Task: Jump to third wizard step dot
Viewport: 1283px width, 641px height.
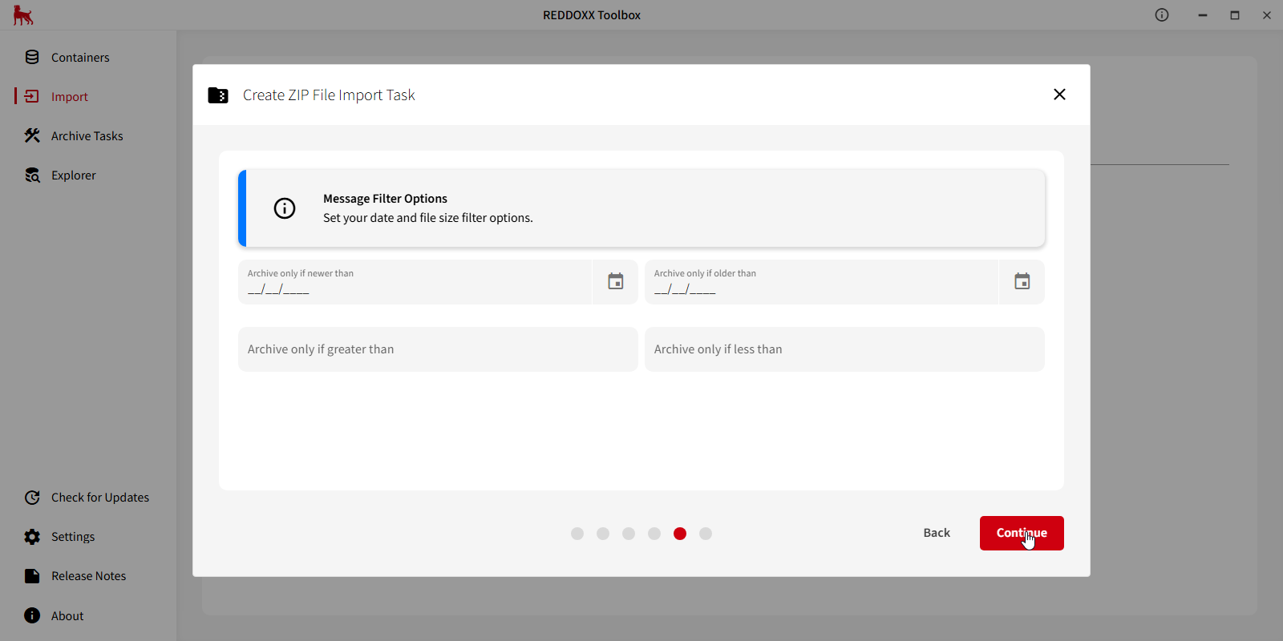Action: click(x=629, y=534)
